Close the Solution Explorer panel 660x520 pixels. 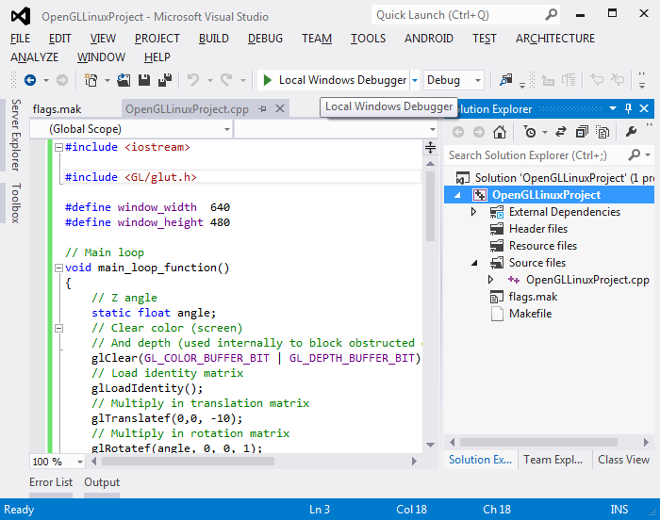[644, 109]
